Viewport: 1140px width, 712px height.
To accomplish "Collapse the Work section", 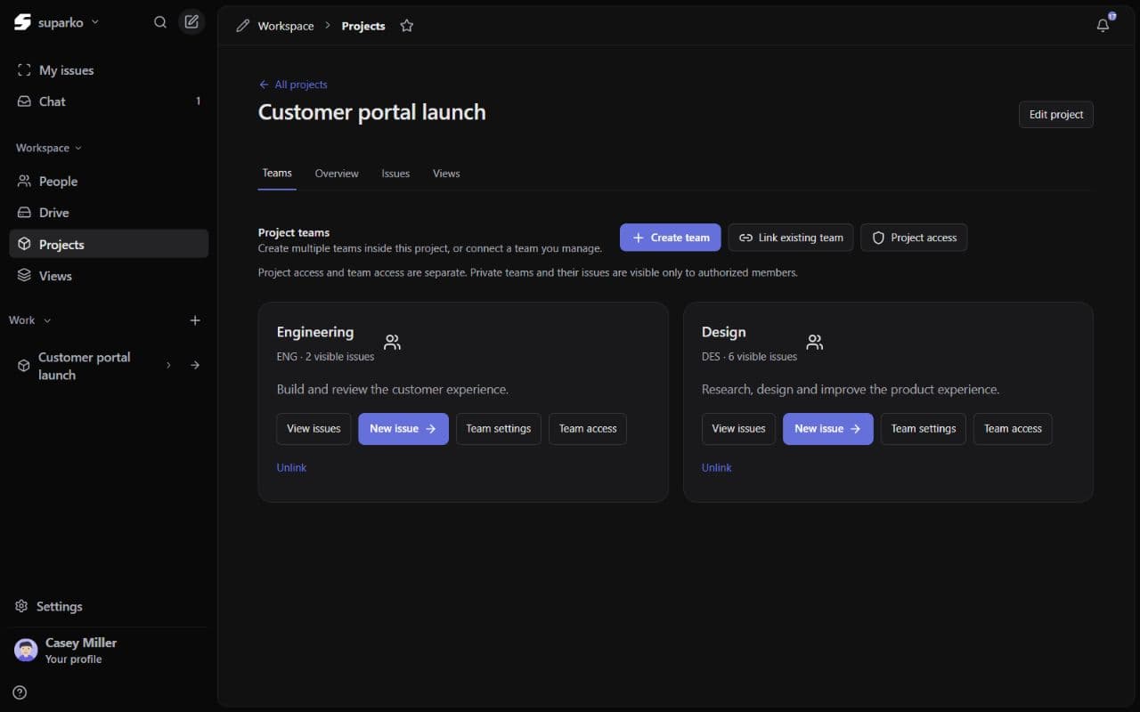I will [x=30, y=320].
